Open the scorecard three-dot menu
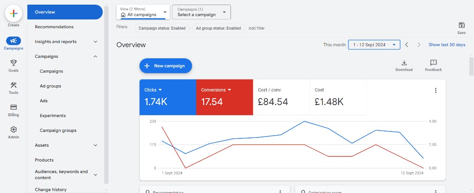 [x=436, y=91]
